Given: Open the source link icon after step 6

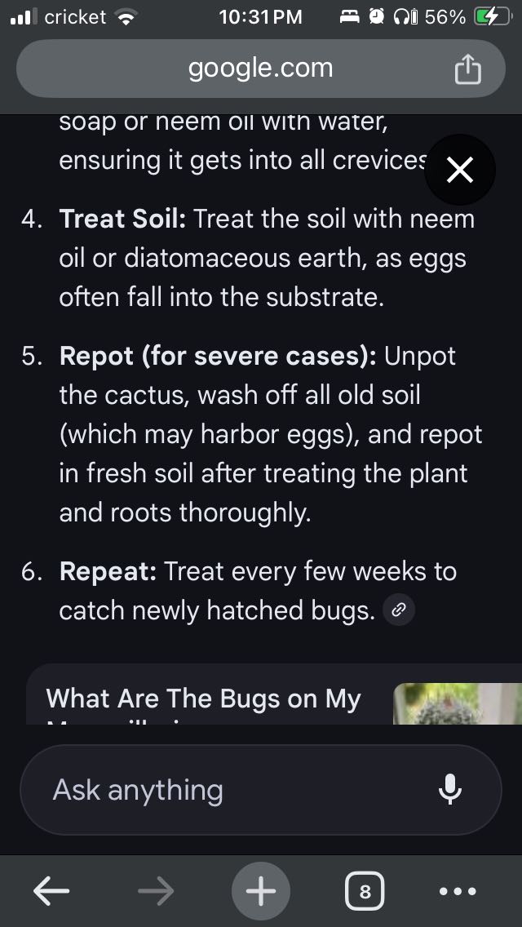Looking at the screenshot, I should click(399, 610).
